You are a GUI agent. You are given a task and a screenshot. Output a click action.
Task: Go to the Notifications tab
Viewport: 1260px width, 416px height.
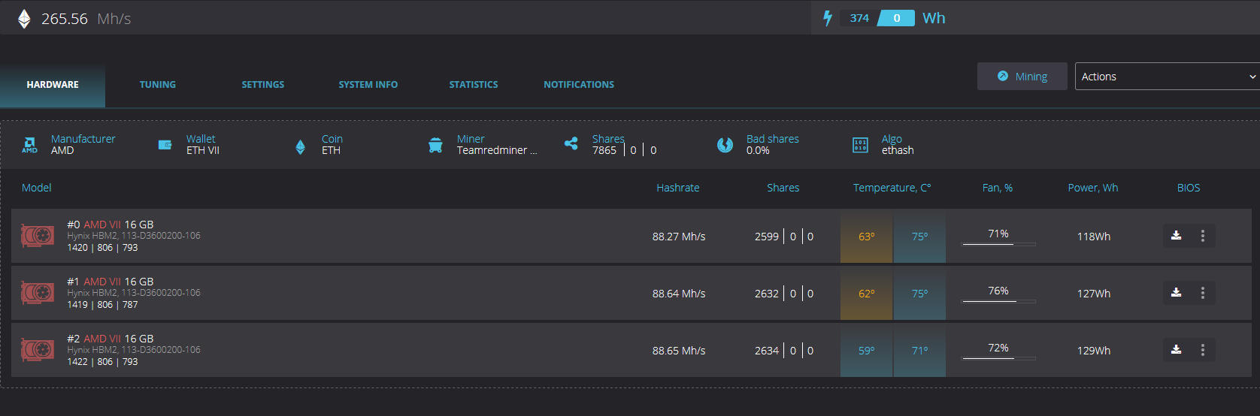(x=579, y=85)
